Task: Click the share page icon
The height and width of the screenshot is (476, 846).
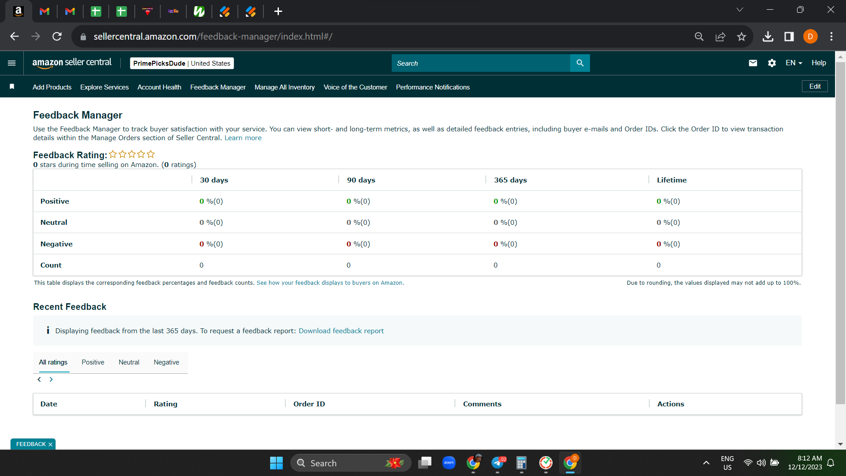Action: 720,37
